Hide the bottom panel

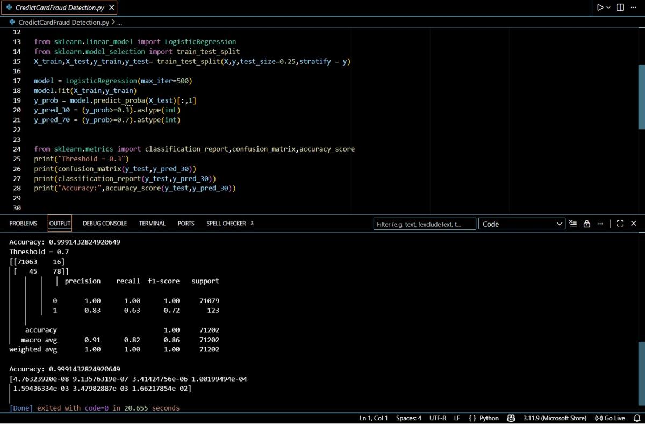coord(634,224)
